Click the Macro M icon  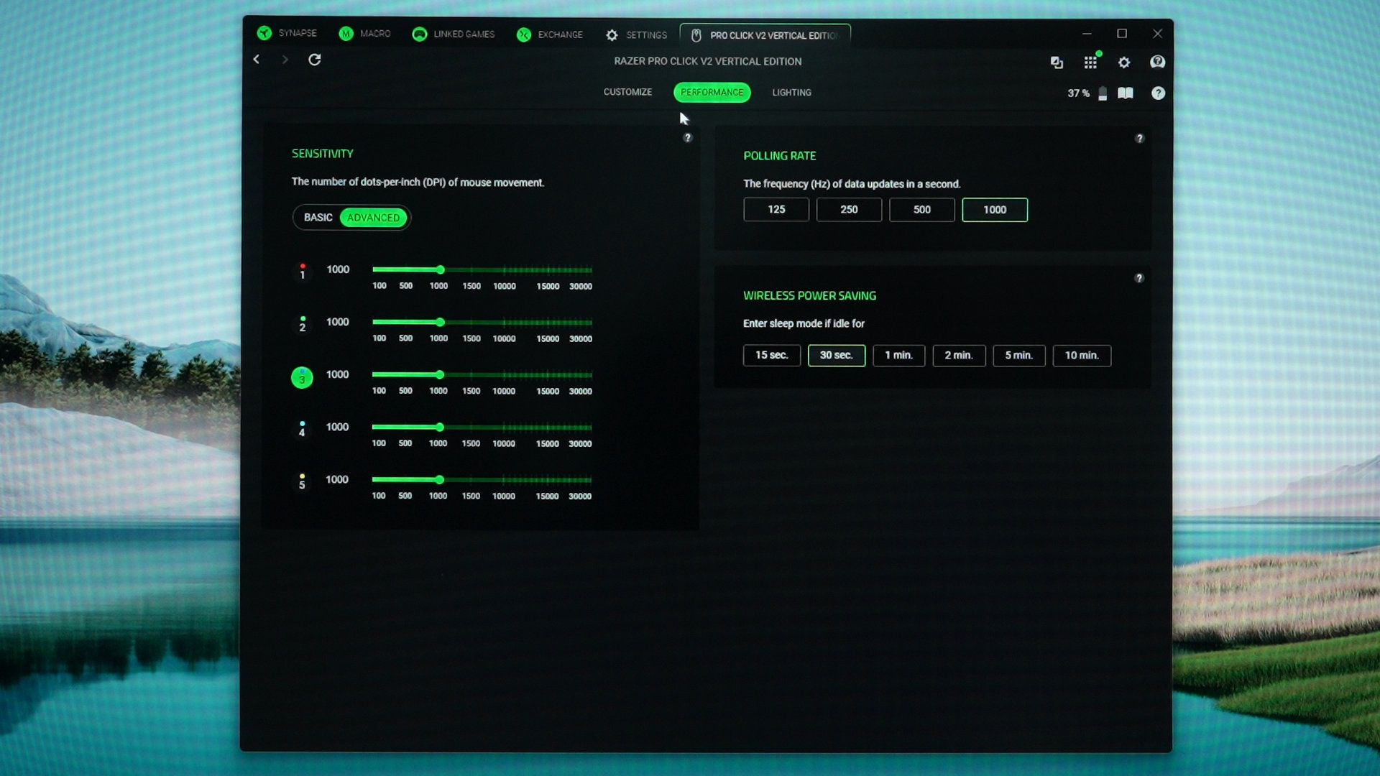point(346,34)
